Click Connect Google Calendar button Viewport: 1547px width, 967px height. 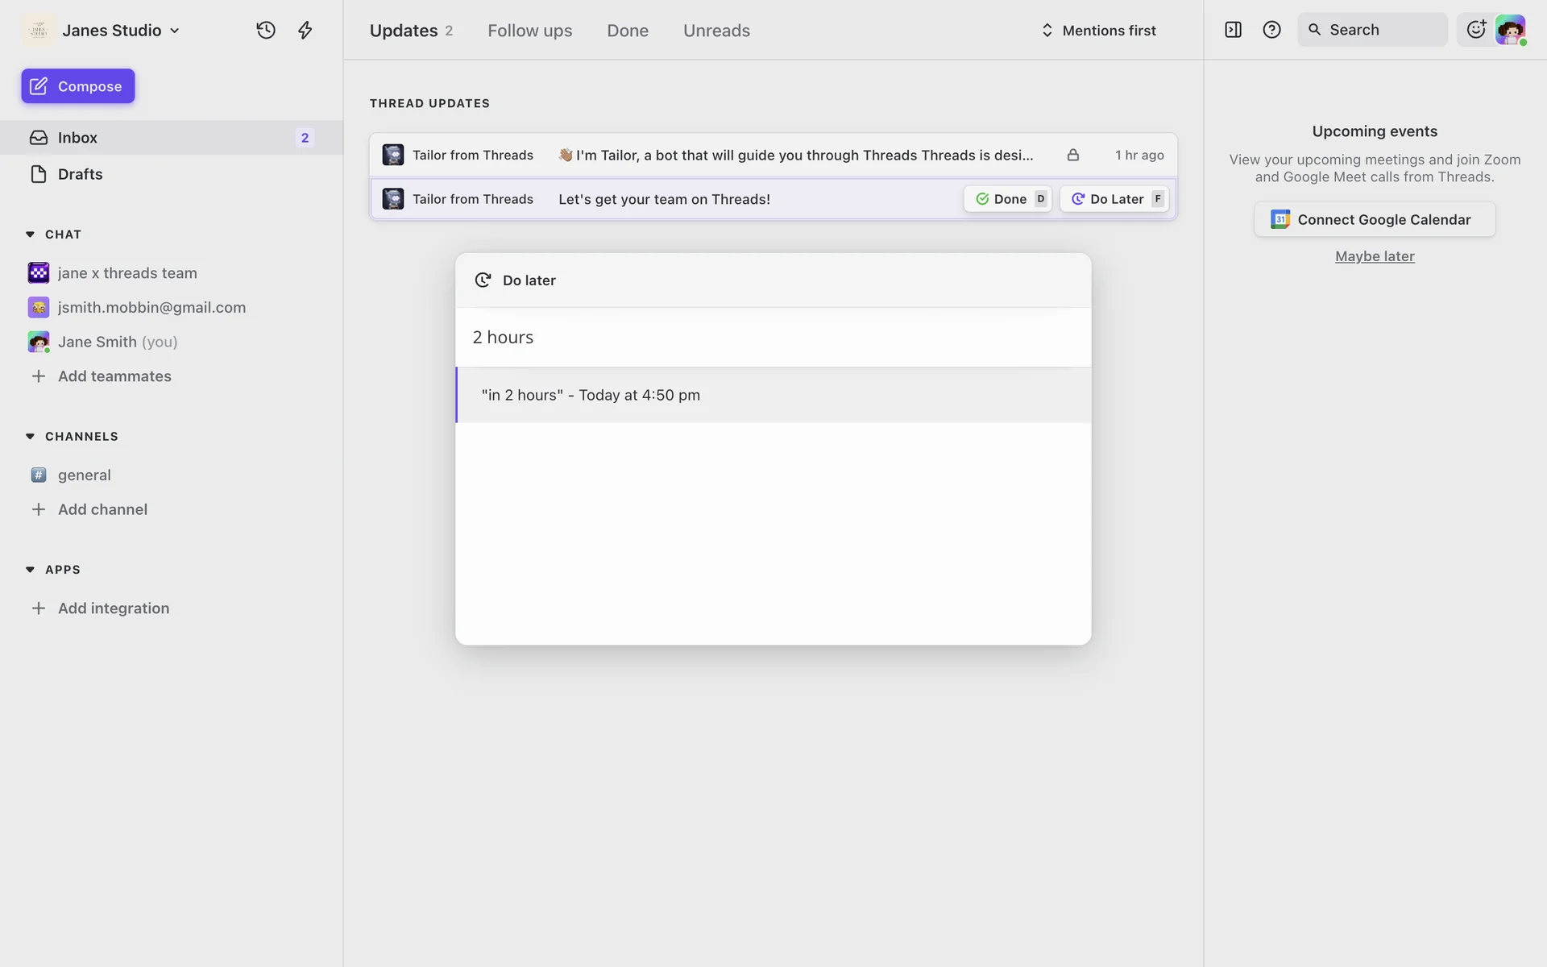click(x=1375, y=219)
